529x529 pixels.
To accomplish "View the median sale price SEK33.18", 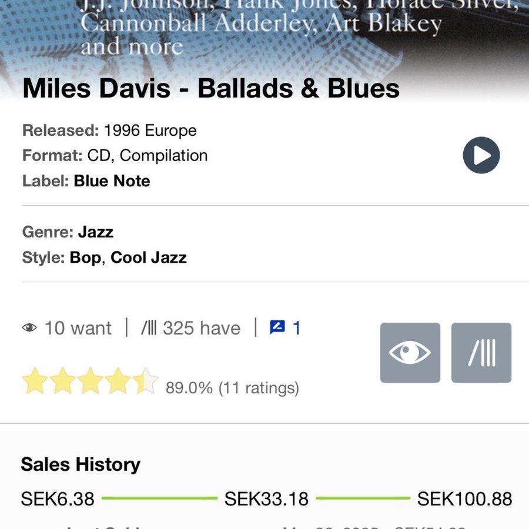I will tap(266, 499).
